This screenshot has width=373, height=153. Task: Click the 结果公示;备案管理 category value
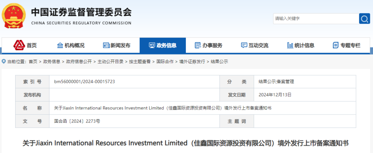pyautogui.click(x=276, y=82)
